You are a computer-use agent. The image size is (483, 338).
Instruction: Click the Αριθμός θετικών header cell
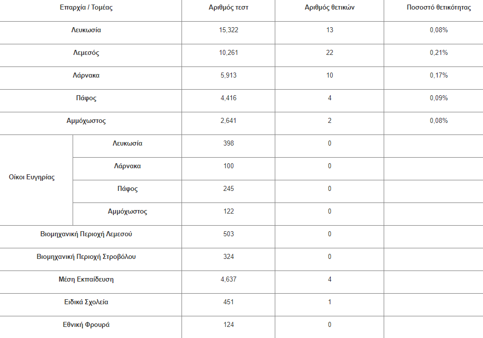(329, 8)
